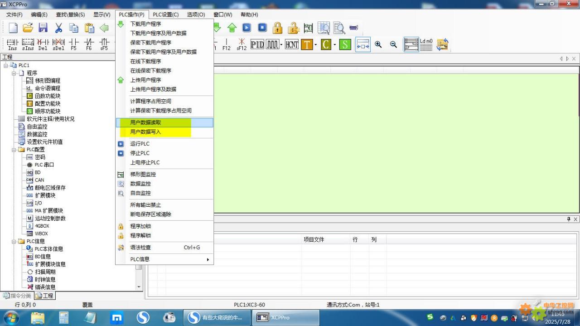Screen dimensions: 580x326
Task: Toggle the Ld m0 instruction list view
Action: pos(426,44)
